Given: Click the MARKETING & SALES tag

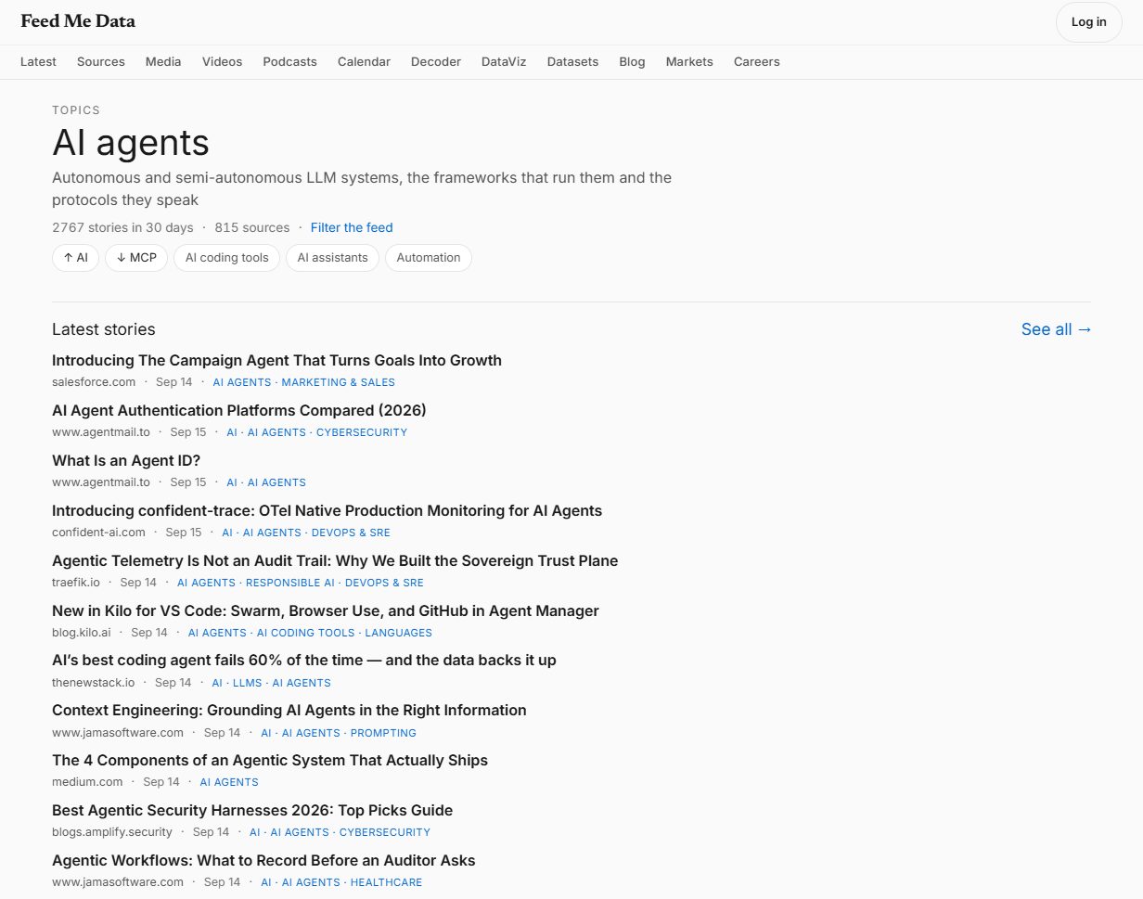Looking at the screenshot, I should [x=338, y=382].
